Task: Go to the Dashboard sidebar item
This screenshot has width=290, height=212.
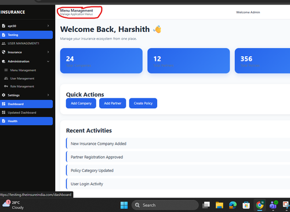Action: [26, 104]
